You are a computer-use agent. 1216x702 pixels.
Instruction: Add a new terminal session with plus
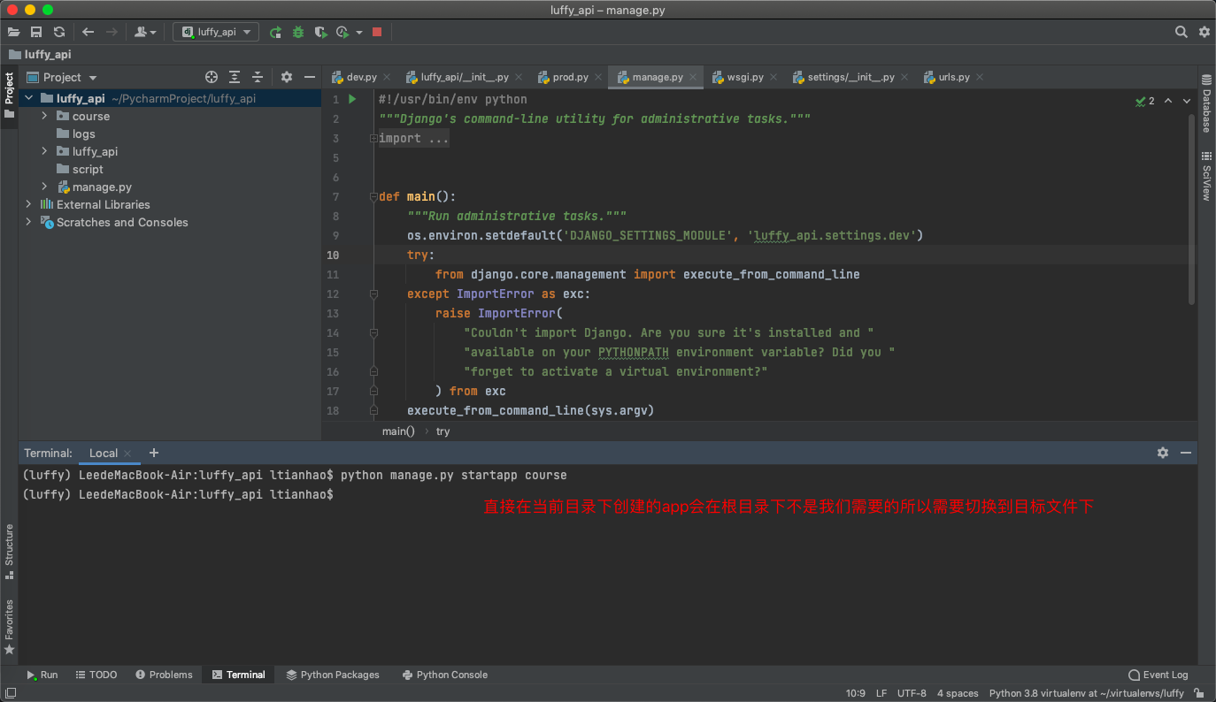coord(154,453)
